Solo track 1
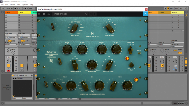The height and width of the screenshot is (106, 189). (x=9, y=68)
